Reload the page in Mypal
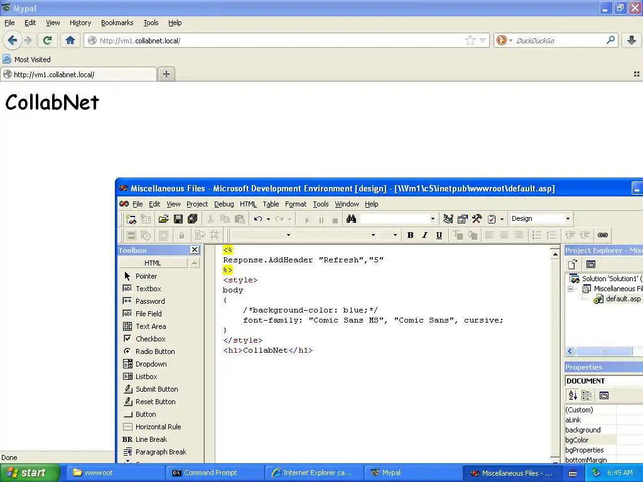The image size is (643, 482). point(47,40)
